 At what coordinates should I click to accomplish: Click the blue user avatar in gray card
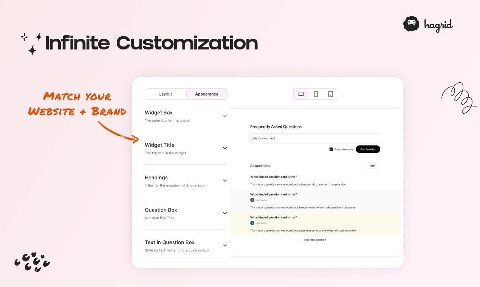[252, 200]
